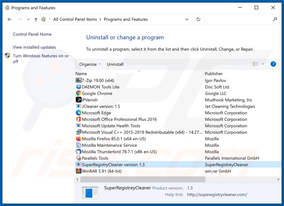Select WinRAR 5.91 (64-bit) entry
The width and height of the screenshot is (284, 206).
pyautogui.click(x=102, y=171)
